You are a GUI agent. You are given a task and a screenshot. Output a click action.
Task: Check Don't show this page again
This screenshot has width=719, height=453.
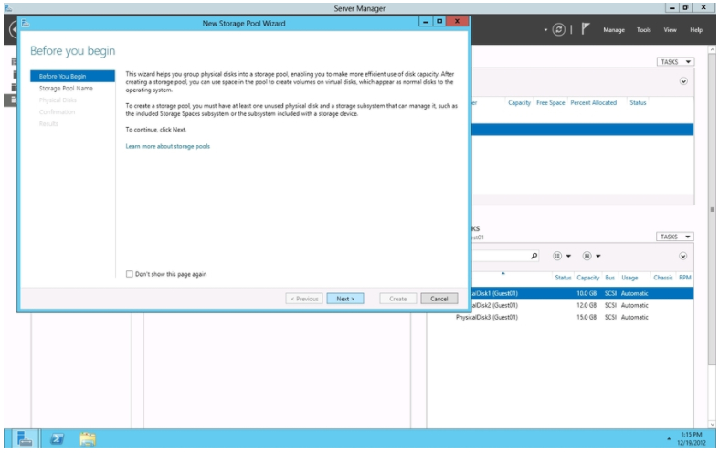click(130, 274)
